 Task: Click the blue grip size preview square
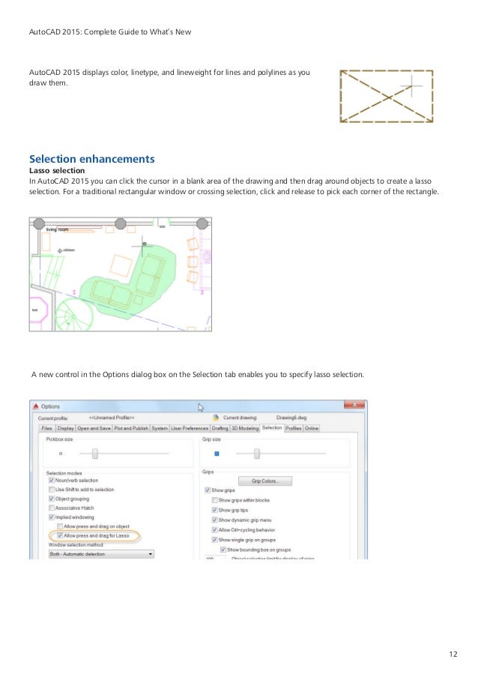pos(217,454)
